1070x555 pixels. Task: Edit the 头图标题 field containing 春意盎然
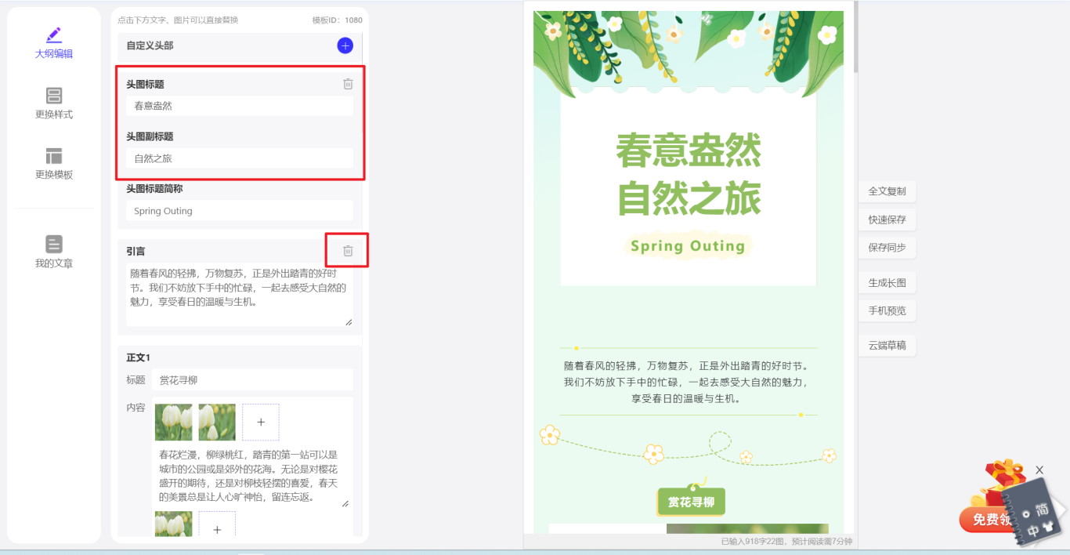239,106
